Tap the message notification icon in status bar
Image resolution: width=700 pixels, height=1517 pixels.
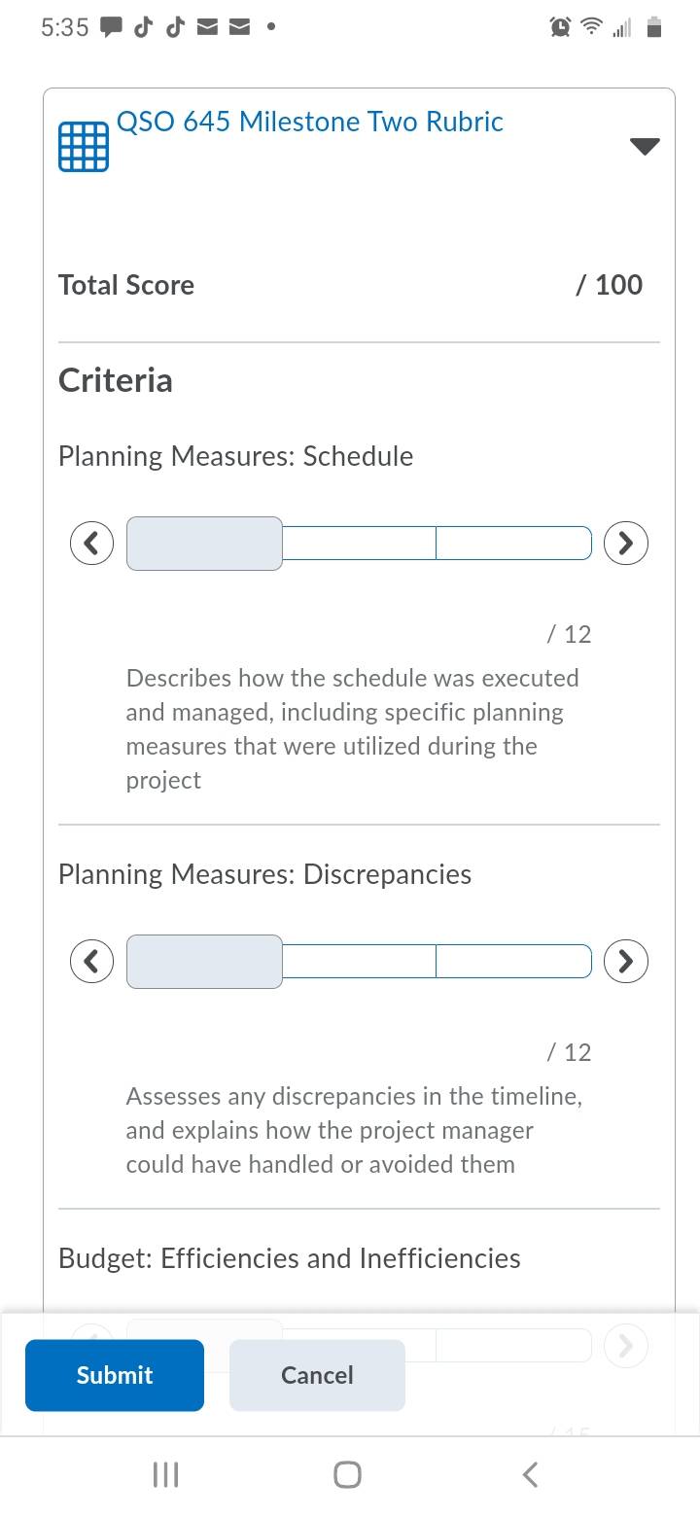(112, 28)
